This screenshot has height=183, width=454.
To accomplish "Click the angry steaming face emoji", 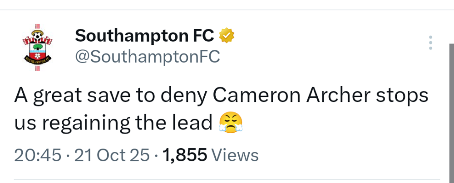I will coord(231,122).
